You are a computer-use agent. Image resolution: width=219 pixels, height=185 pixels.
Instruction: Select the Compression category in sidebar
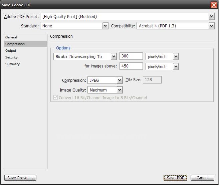[x=26, y=44]
